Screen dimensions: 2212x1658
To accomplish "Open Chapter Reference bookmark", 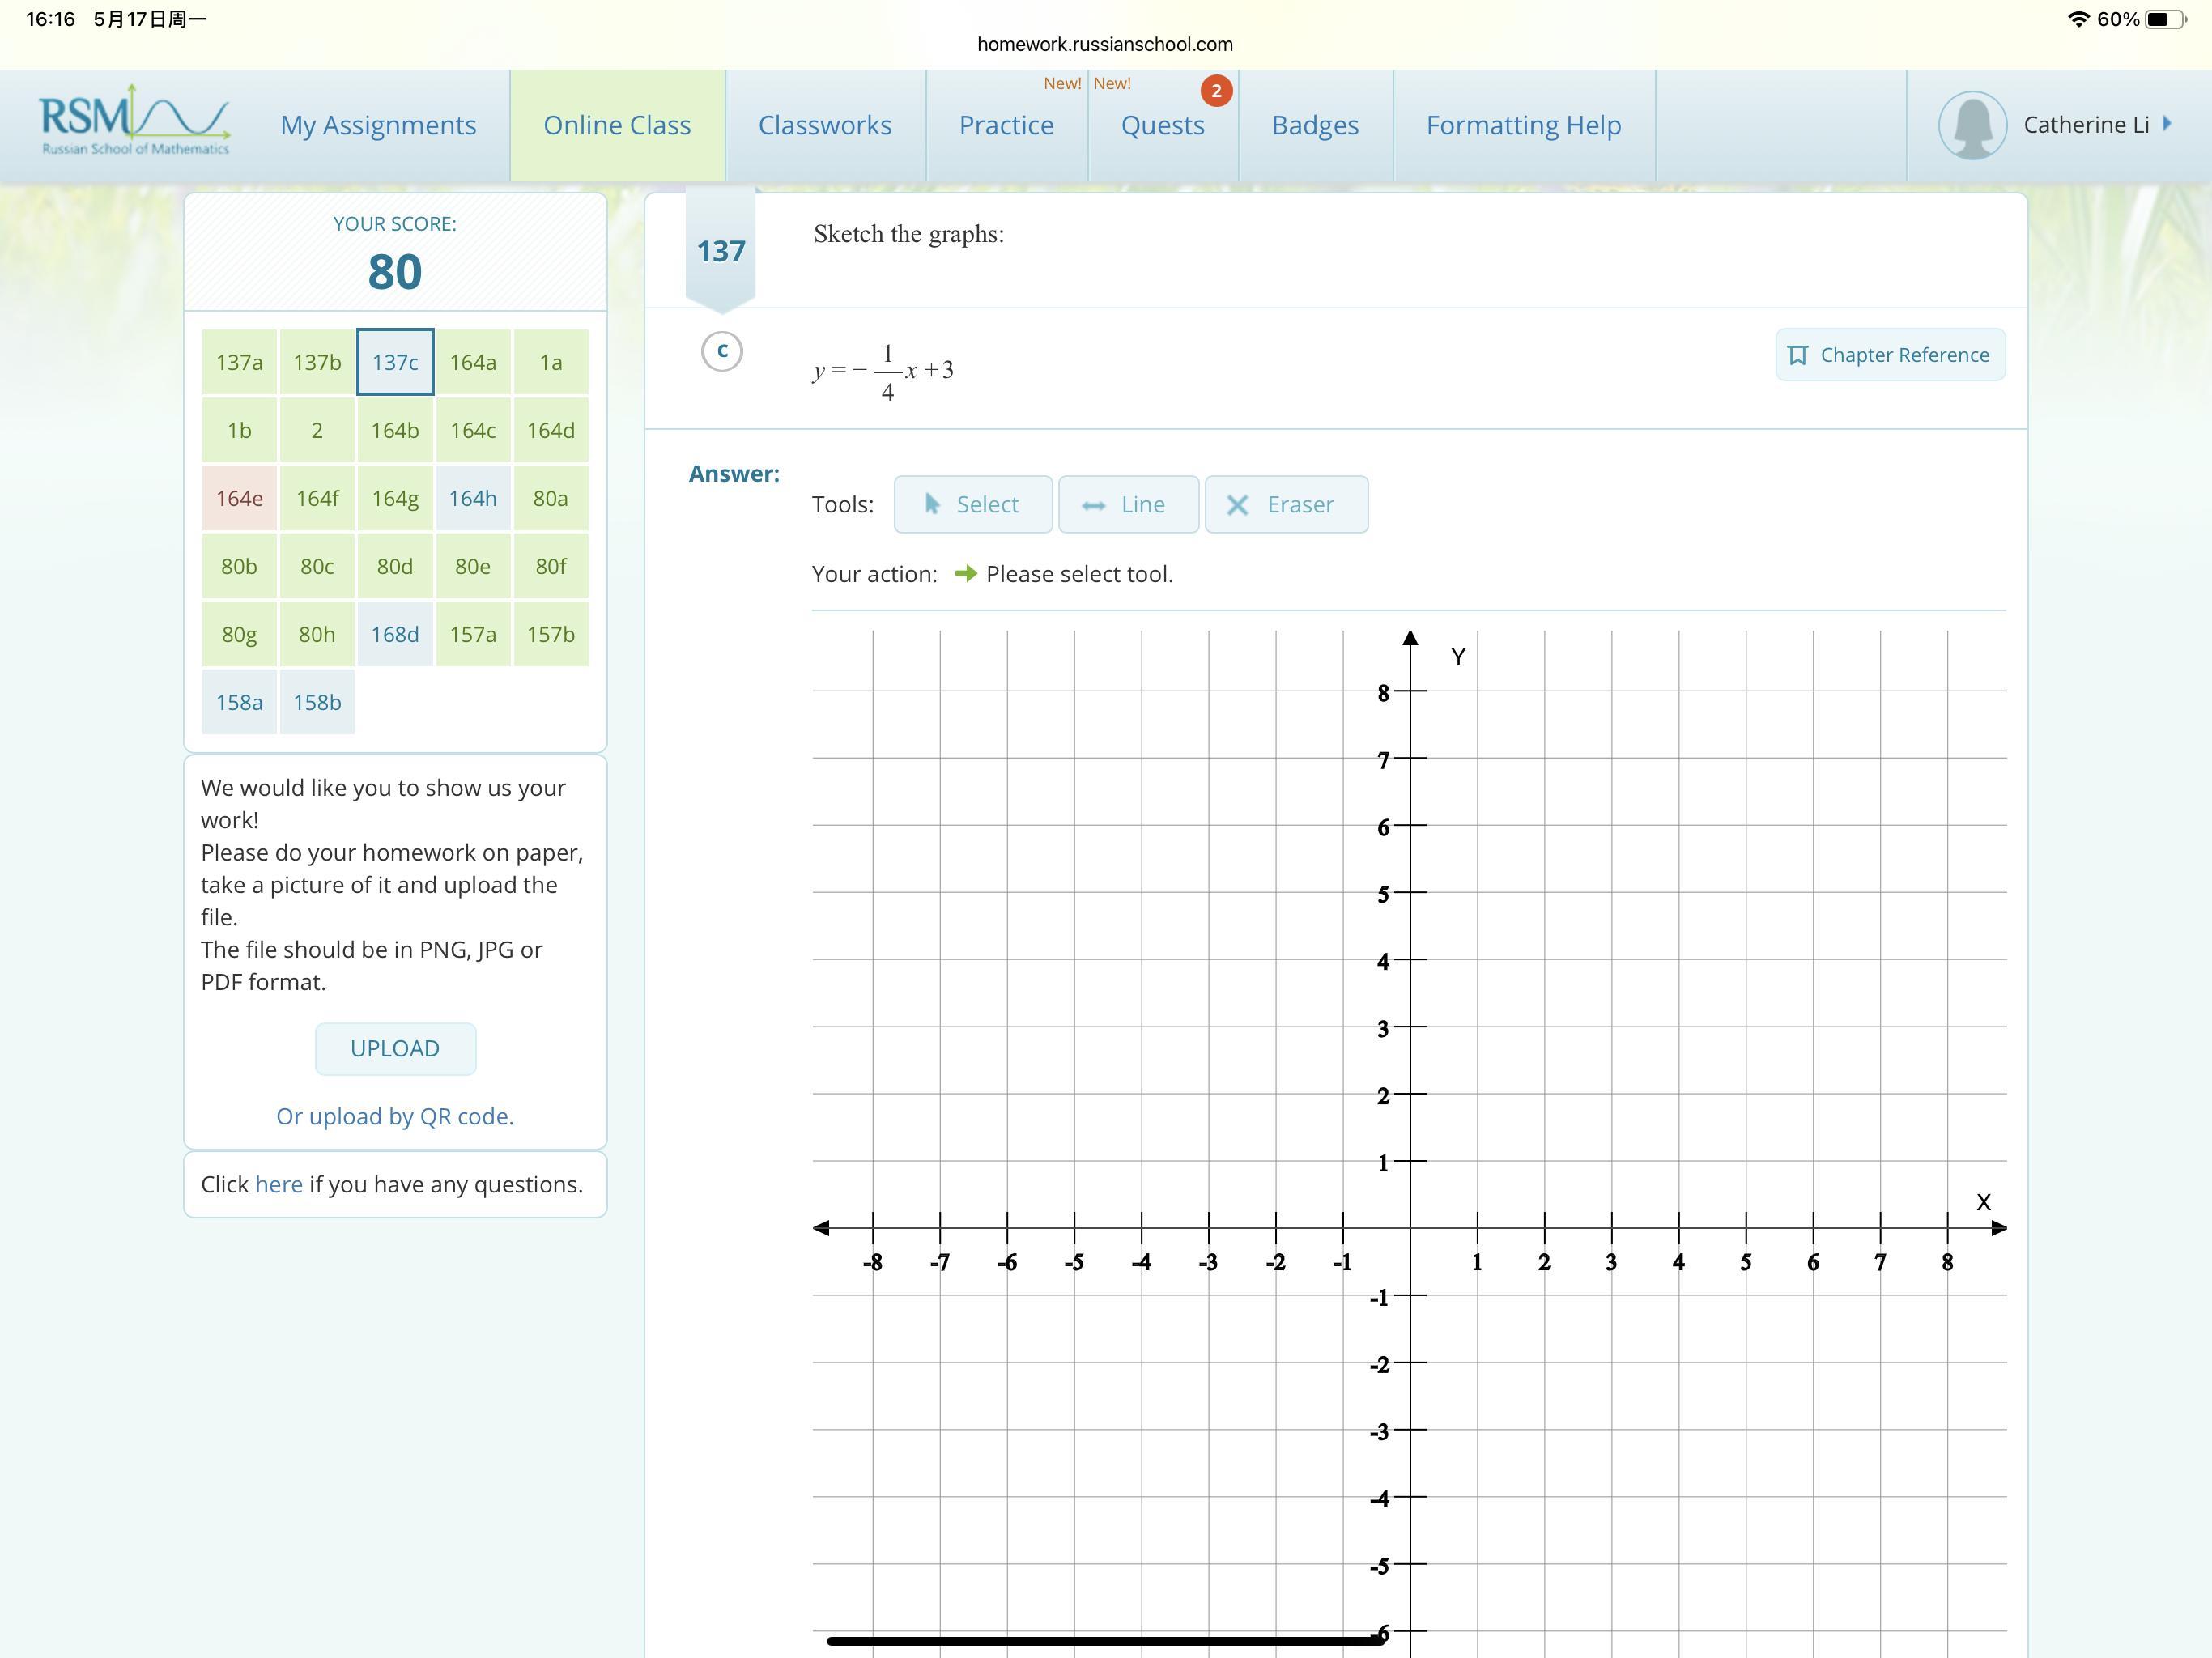I will (x=1889, y=355).
